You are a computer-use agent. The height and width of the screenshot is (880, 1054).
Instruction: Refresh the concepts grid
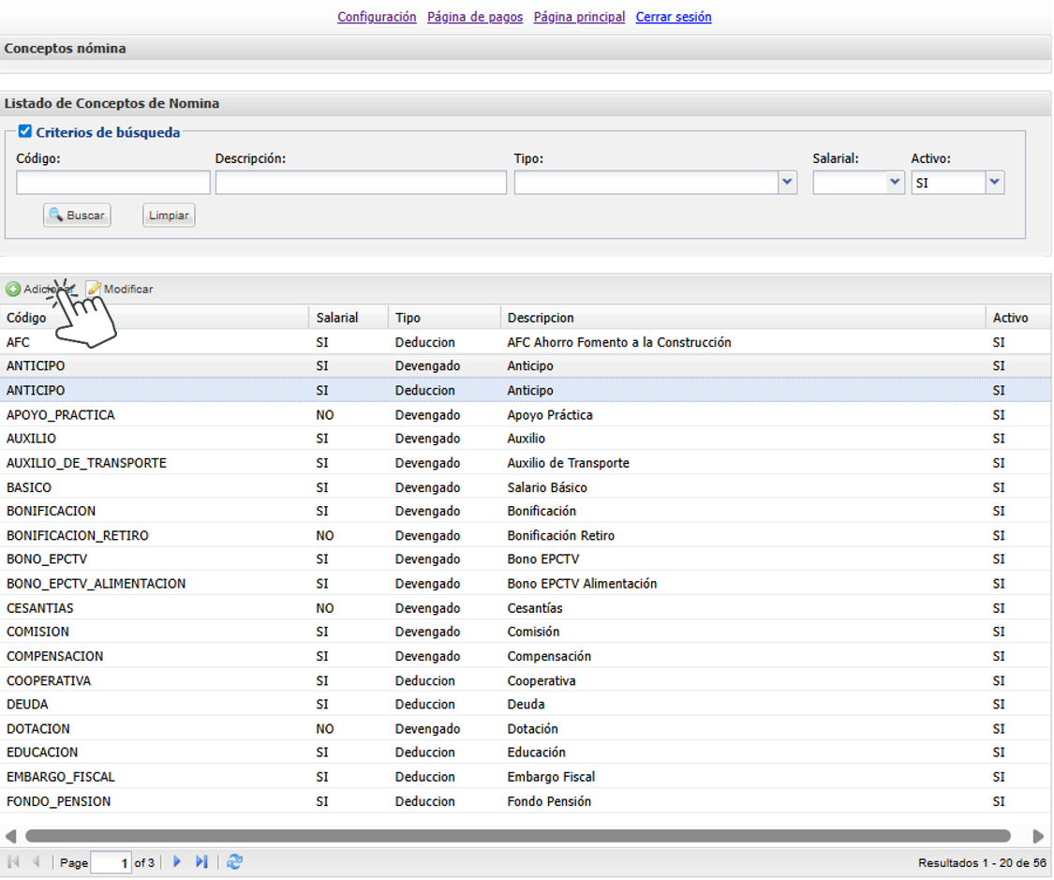[x=234, y=862]
